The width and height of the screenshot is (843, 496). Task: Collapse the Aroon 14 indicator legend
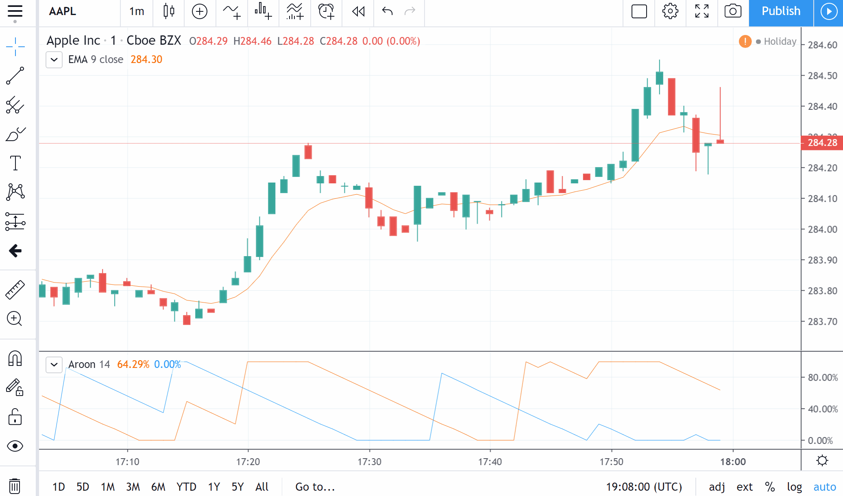tap(54, 365)
